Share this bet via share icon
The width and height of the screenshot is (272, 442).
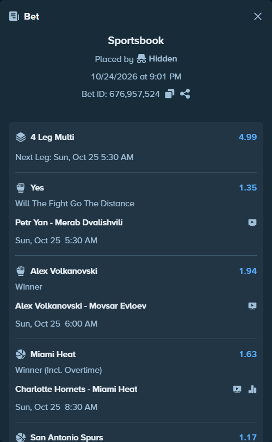point(185,94)
